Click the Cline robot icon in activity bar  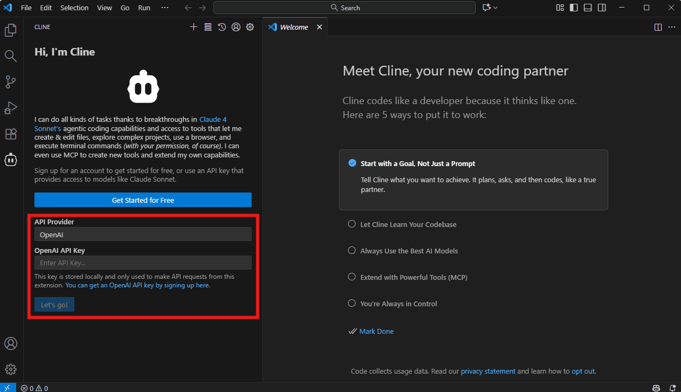pyautogui.click(x=11, y=160)
